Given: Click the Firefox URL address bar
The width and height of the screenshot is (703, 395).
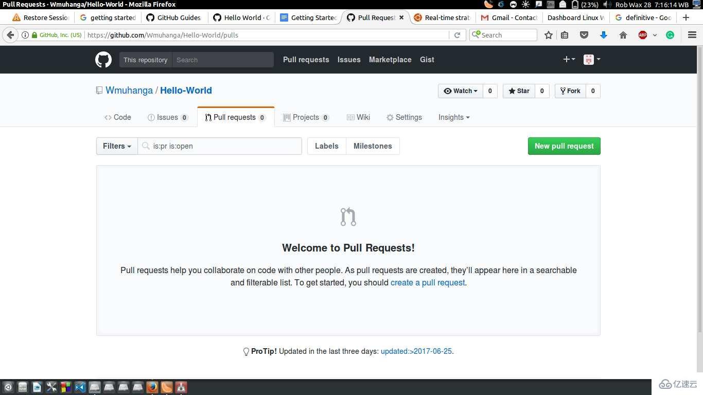Looking at the screenshot, I should point(267,35).
